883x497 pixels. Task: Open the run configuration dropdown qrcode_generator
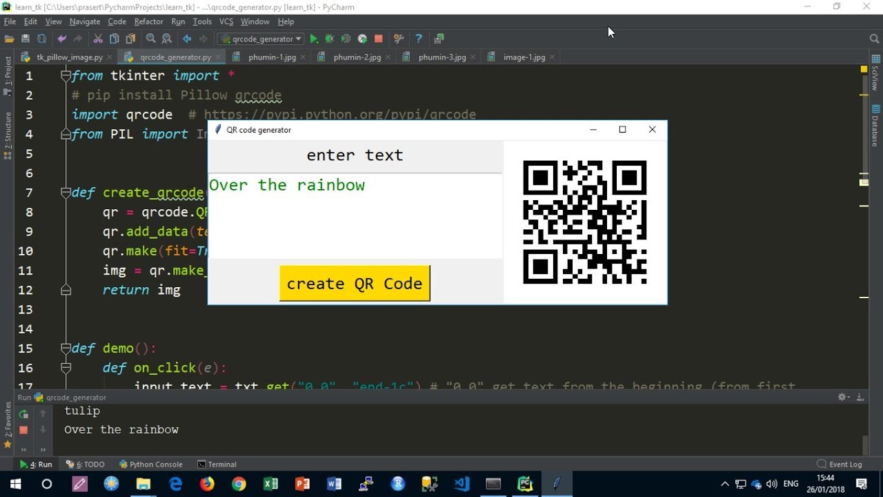point(262,39)
